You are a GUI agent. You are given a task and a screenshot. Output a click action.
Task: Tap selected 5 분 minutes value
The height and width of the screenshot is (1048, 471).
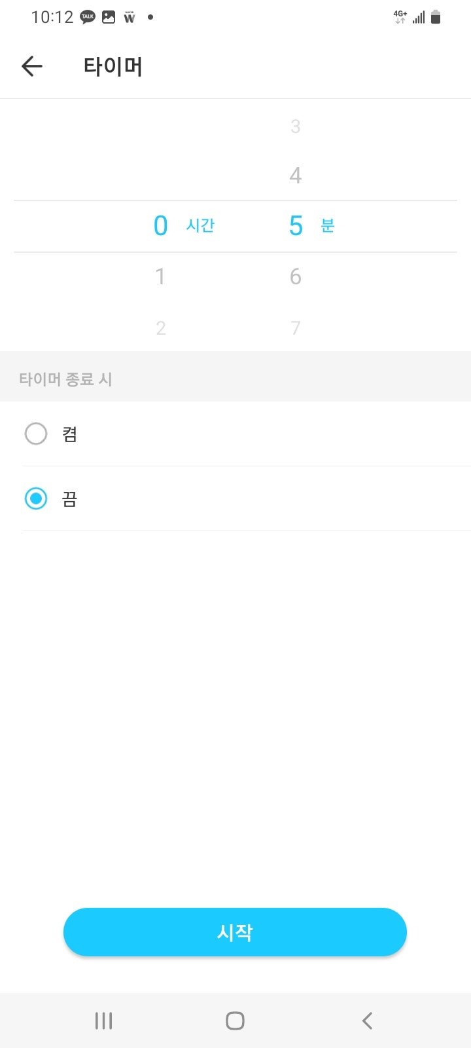(x=311, y=226)
